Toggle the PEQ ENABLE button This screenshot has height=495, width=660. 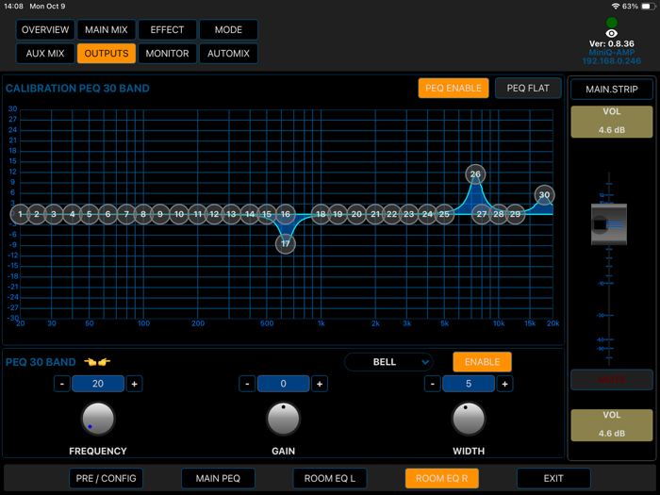click(454, 88)
